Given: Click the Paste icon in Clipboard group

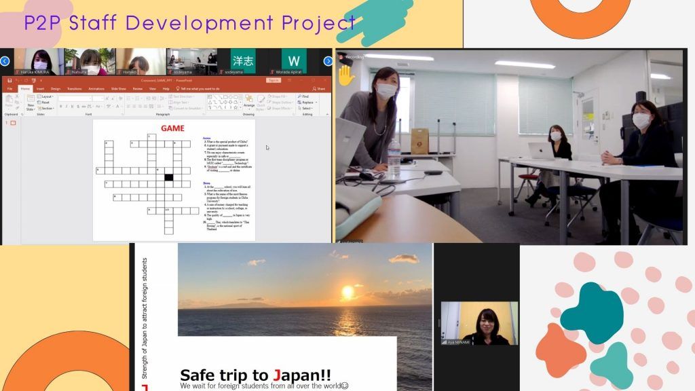Looking at the screenshot, I should [x=9, y=102].
